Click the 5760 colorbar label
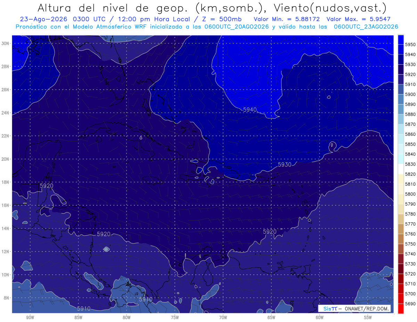The height and width of the screenshot is (322, 417). (x=410, y=234)
